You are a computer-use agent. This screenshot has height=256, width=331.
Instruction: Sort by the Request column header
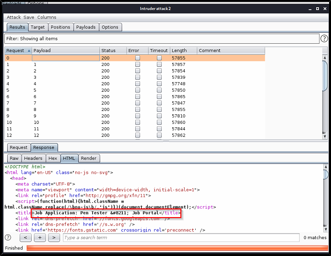(18, 50)
